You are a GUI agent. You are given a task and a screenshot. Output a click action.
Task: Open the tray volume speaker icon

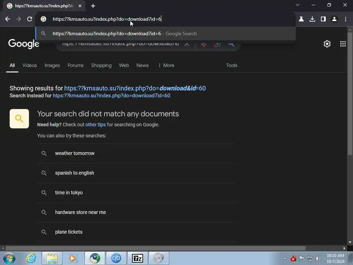tap(318, 258)
